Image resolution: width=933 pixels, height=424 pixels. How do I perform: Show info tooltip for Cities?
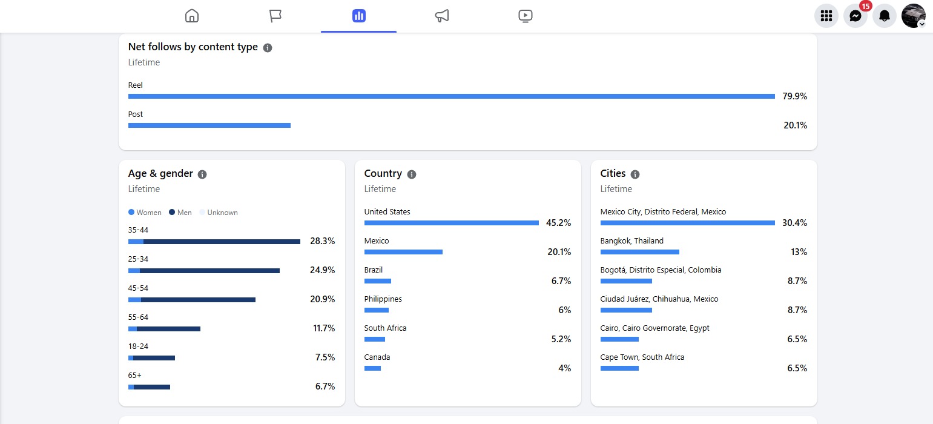pos(635,174)
